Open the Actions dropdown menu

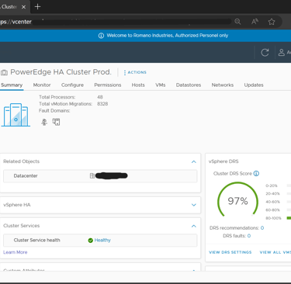point(135,72)
